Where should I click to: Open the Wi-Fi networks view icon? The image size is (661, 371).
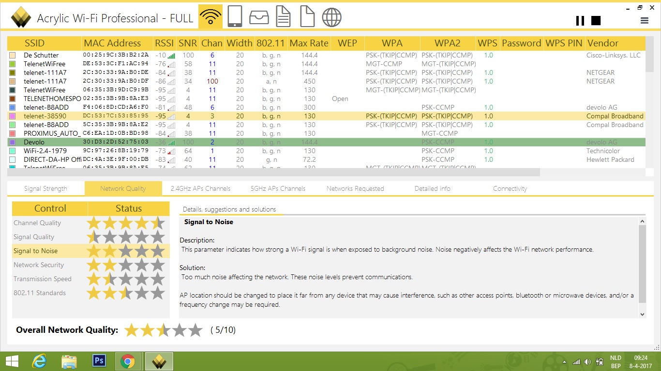(x=210, y=17)
